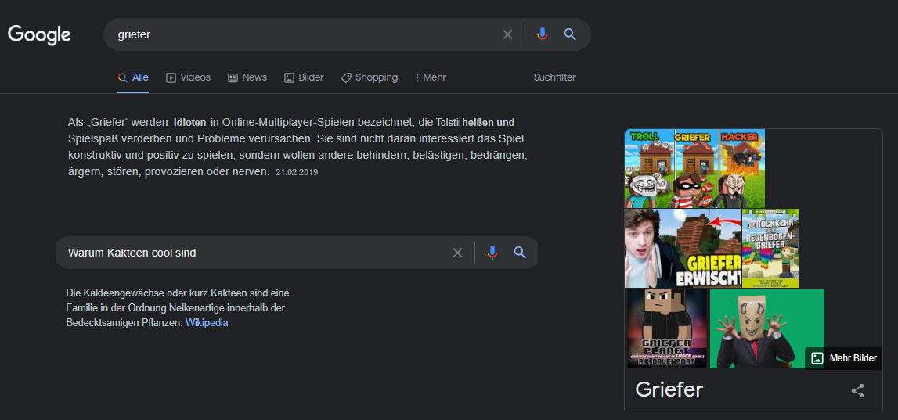This screenshot has width=898, height=420.
Task: Select the Bilder tab
Action: (x=304, y=77)
